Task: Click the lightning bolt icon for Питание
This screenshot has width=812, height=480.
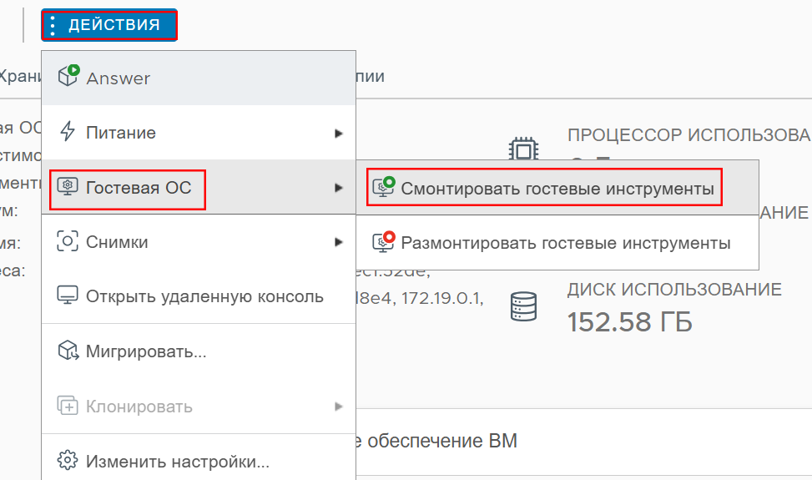Action: [x=68, y=131]
